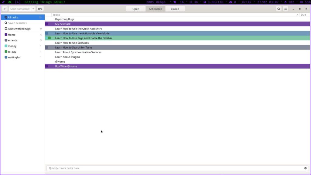Select Learn How to Use the Quick Add Entry

click(177, 29)
